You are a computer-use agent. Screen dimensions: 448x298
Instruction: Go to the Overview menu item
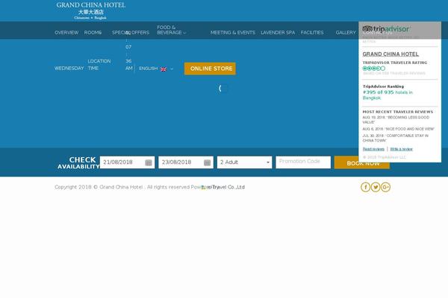pyautogui.click(x=66, y=33)
